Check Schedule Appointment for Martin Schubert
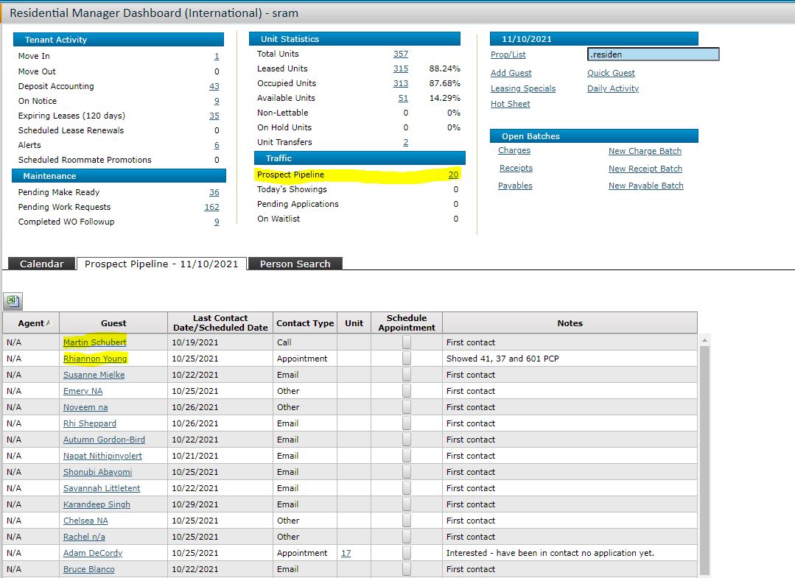This screenshot has height=578, width=795. tap(407, 342)
